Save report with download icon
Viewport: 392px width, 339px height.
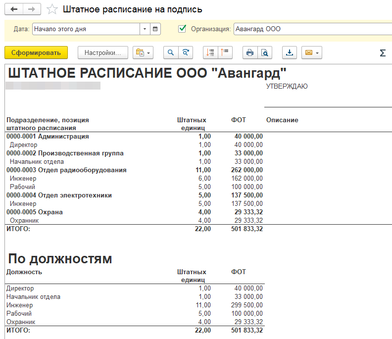290,53
